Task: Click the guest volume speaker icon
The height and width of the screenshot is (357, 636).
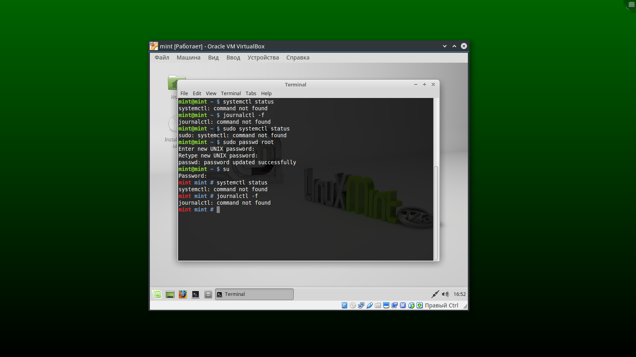Action: pyautogui.click(x=445, y=294)
